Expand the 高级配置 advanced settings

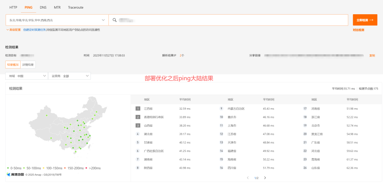pyautogui.click(x=13, y=30)
